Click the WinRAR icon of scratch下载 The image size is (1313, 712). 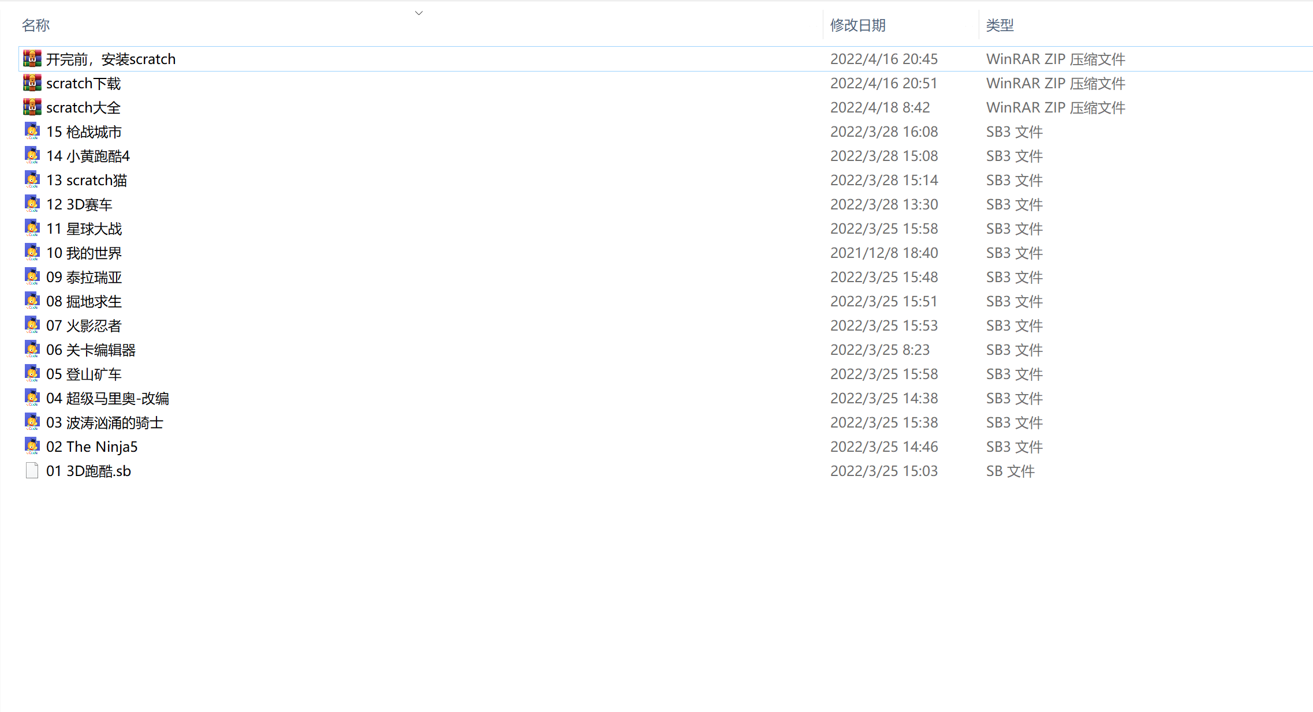coord(32,83)
